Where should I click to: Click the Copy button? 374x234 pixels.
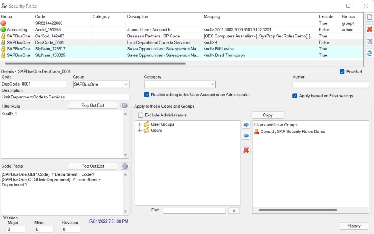pos(268,115)
